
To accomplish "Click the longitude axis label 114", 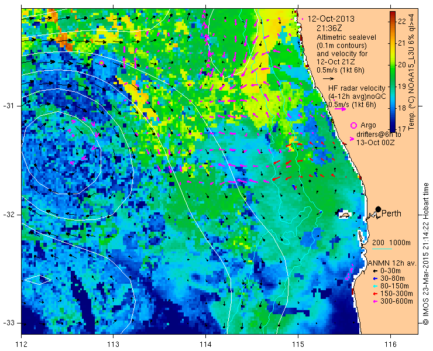I will 205,344.
